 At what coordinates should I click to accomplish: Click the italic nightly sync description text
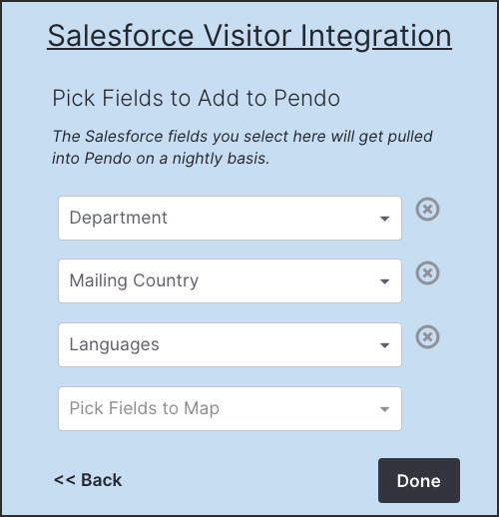point(243,147)
